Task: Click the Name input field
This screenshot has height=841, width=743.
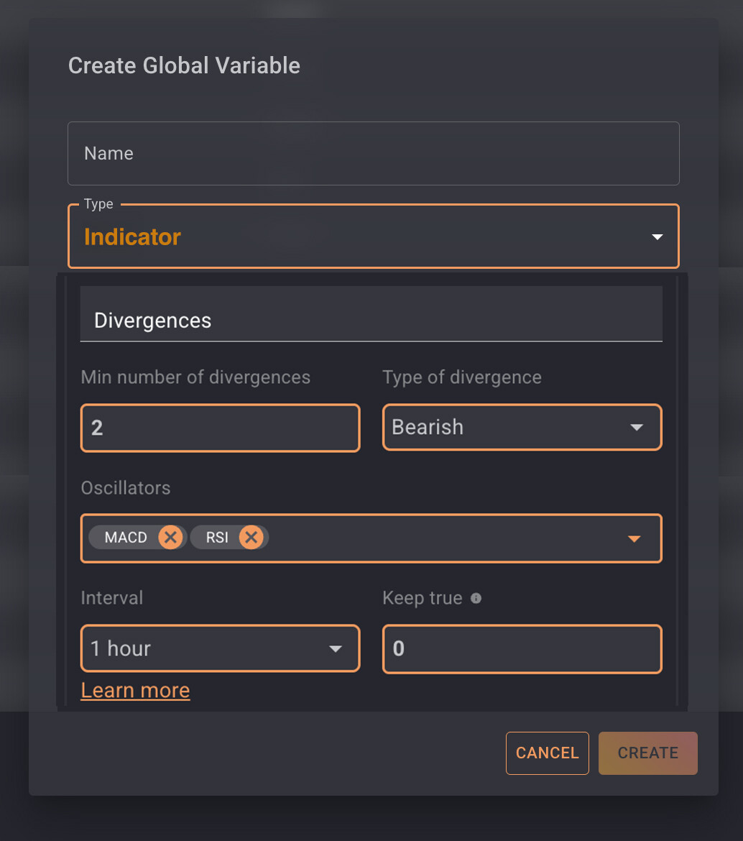Action: 373,154
